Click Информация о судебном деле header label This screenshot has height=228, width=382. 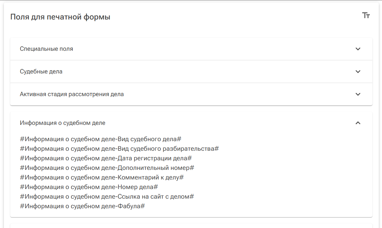coord(62,123)
